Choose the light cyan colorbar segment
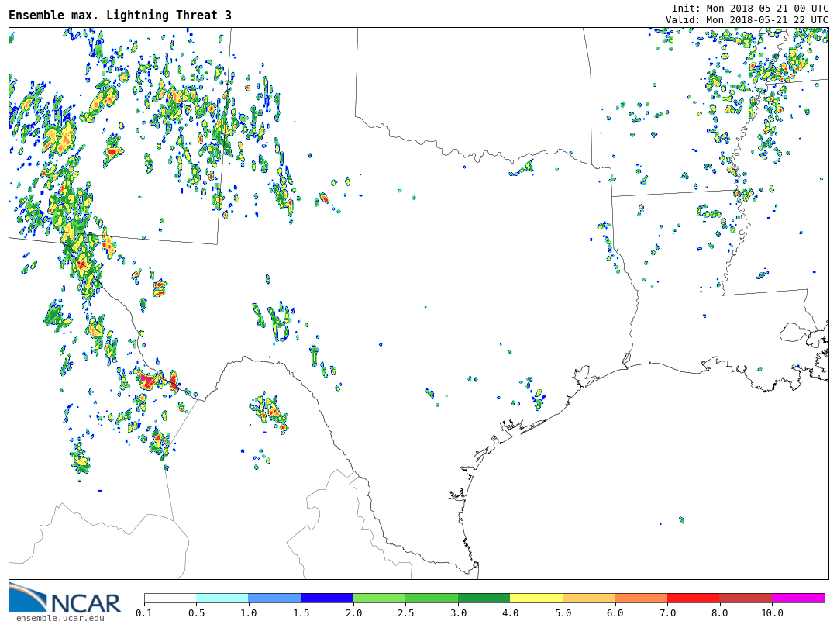Image resolution: width=837 pixels, height=628 pixels. 222,599
